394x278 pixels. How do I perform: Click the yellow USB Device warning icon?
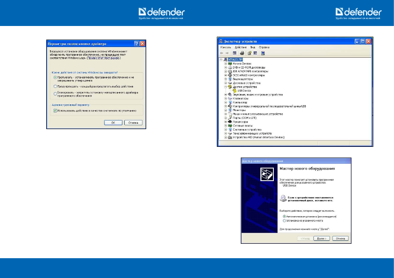(x=235, y=91)
